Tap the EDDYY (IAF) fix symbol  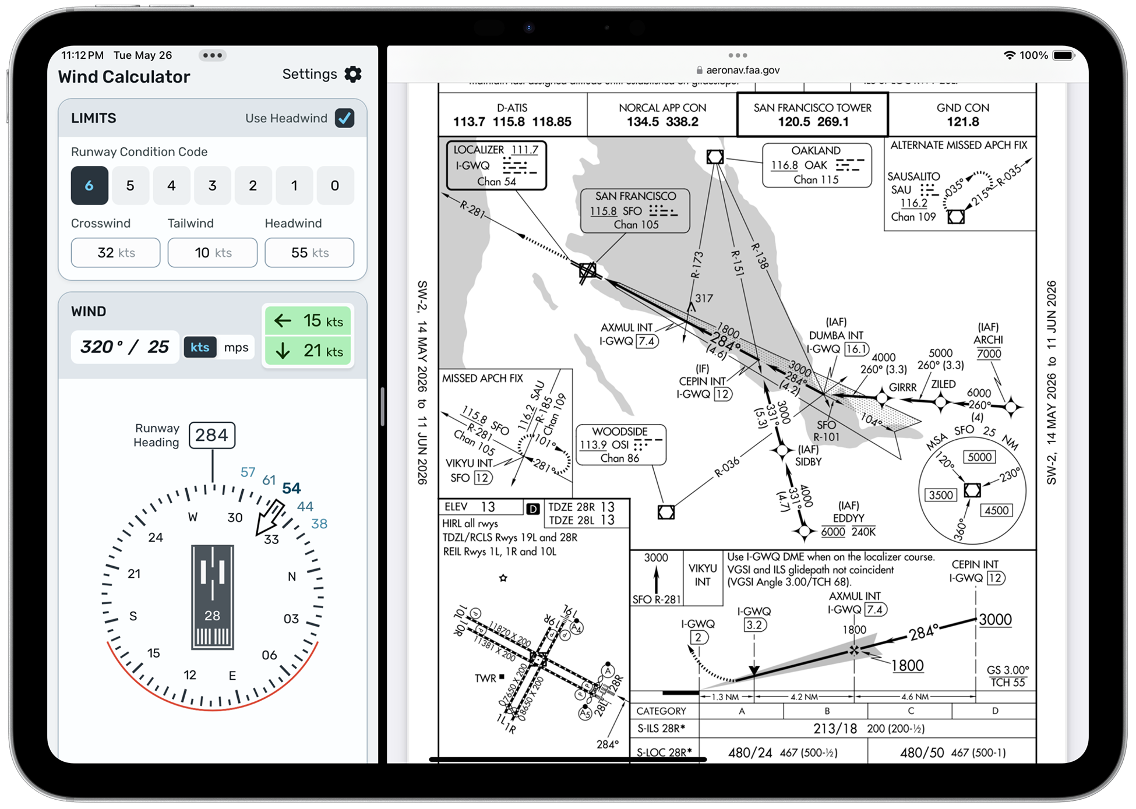point(804,531)
